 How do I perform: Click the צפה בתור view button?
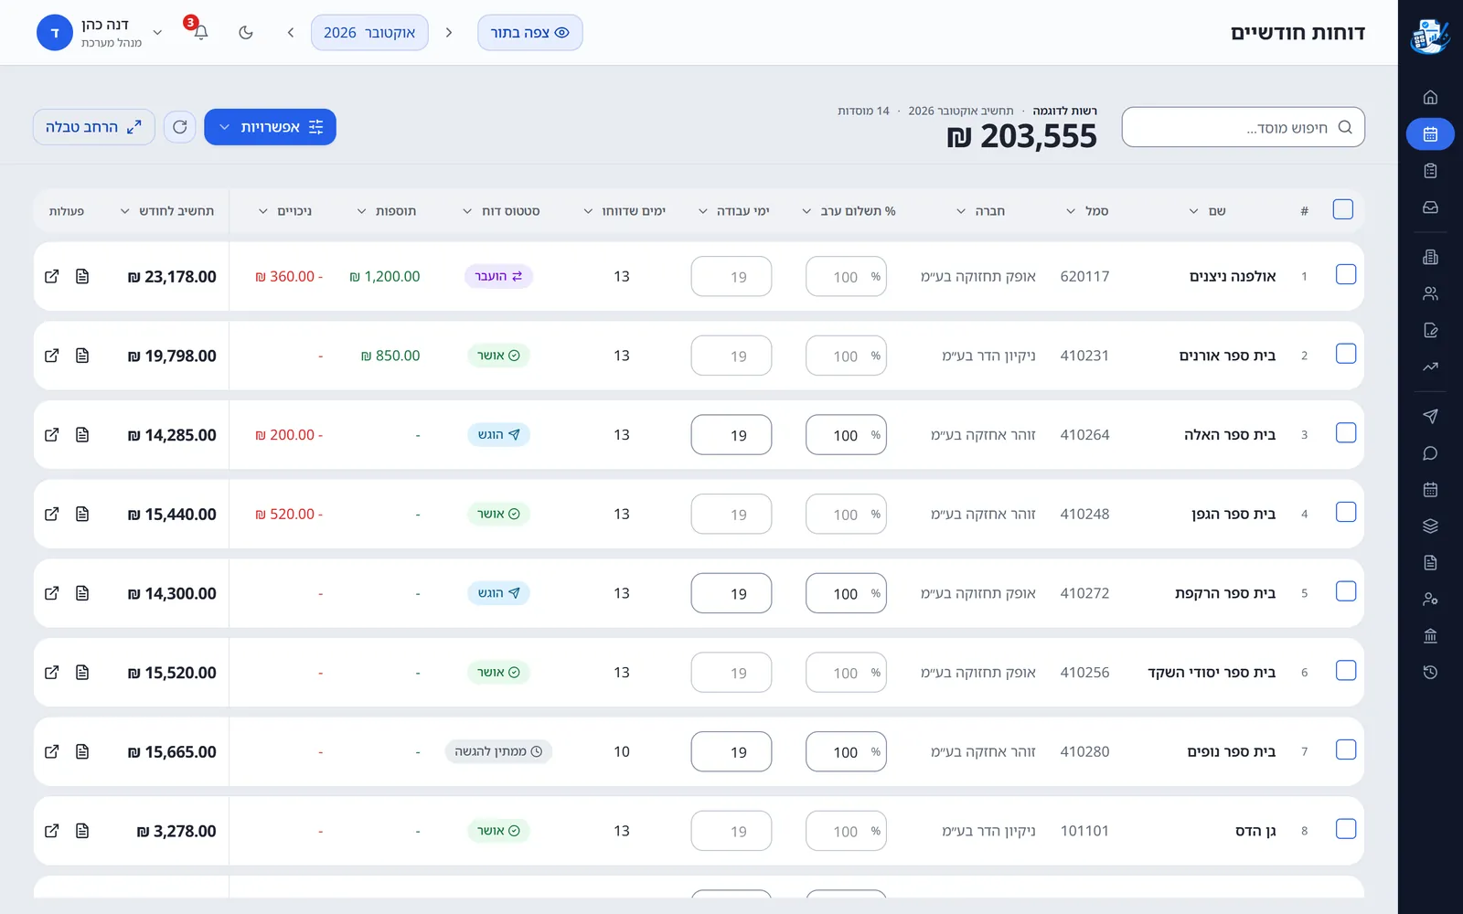click(x=529, y=33)
